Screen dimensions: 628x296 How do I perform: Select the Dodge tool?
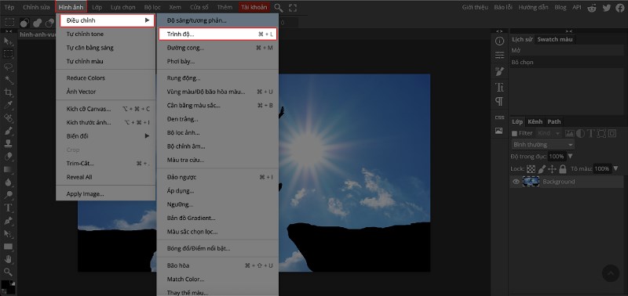coord(9,195)
